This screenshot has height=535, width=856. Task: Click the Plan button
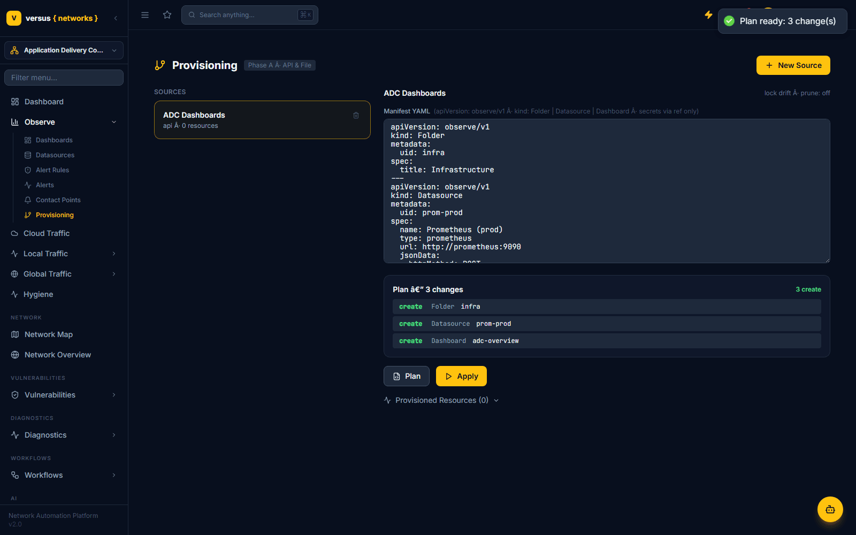(x=407, y=376)
